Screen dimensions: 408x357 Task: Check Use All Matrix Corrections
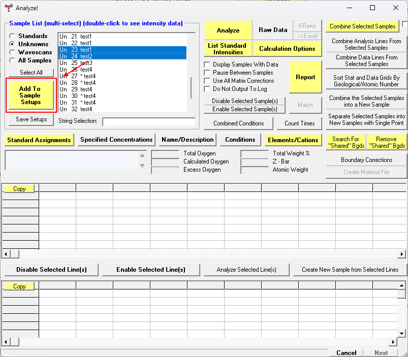coord(207,81)
